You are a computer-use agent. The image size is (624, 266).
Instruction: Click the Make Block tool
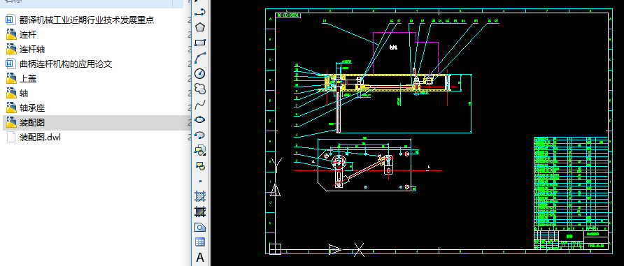(200, 165)
